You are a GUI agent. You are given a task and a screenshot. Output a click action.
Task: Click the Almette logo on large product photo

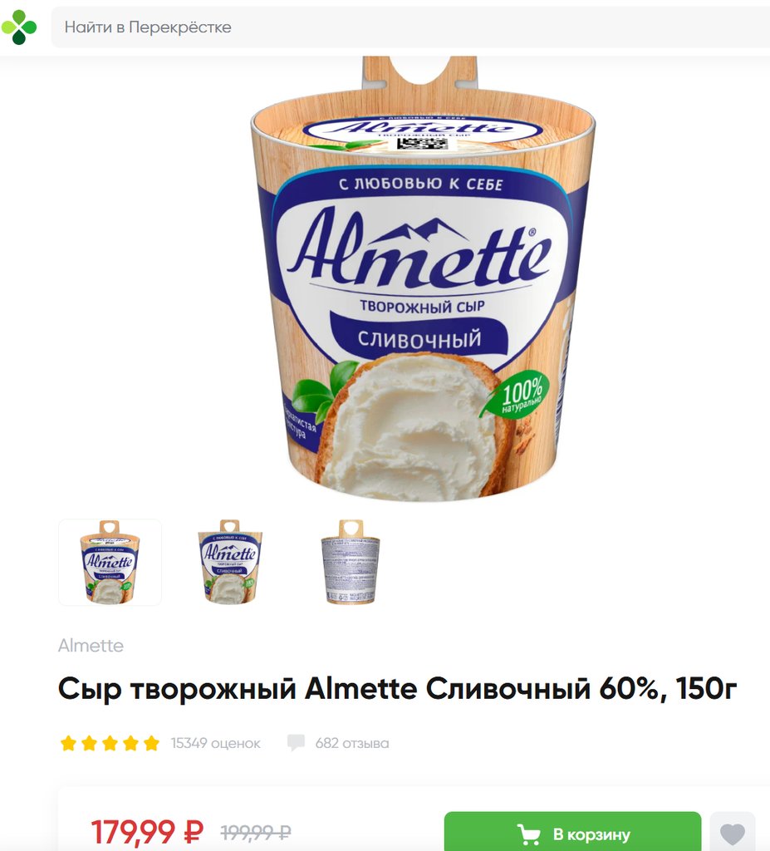(419, 248)
